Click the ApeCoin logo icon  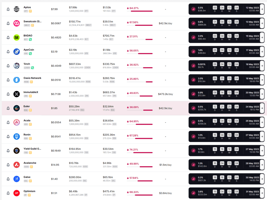tap(17, 51)
